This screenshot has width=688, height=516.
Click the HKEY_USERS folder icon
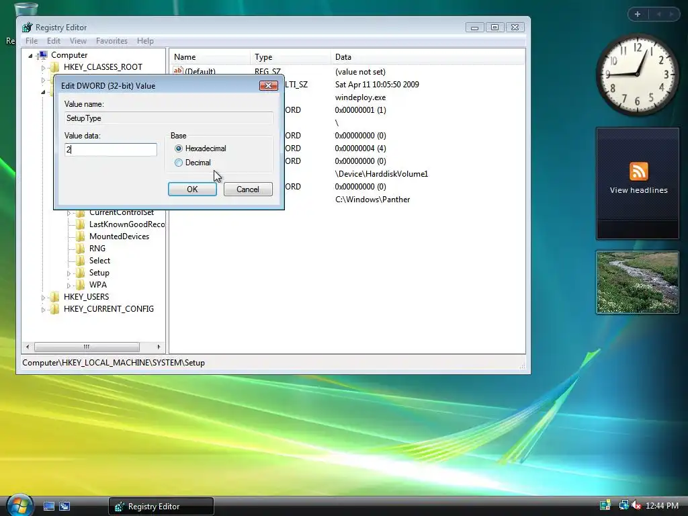pos(55,297)
